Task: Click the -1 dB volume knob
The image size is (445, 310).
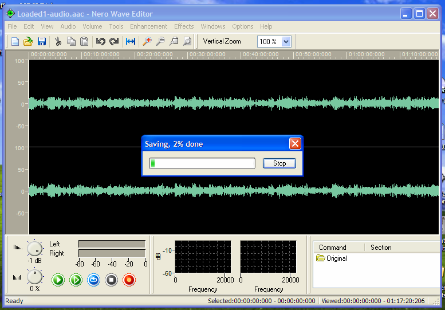Action: point(34,249)
